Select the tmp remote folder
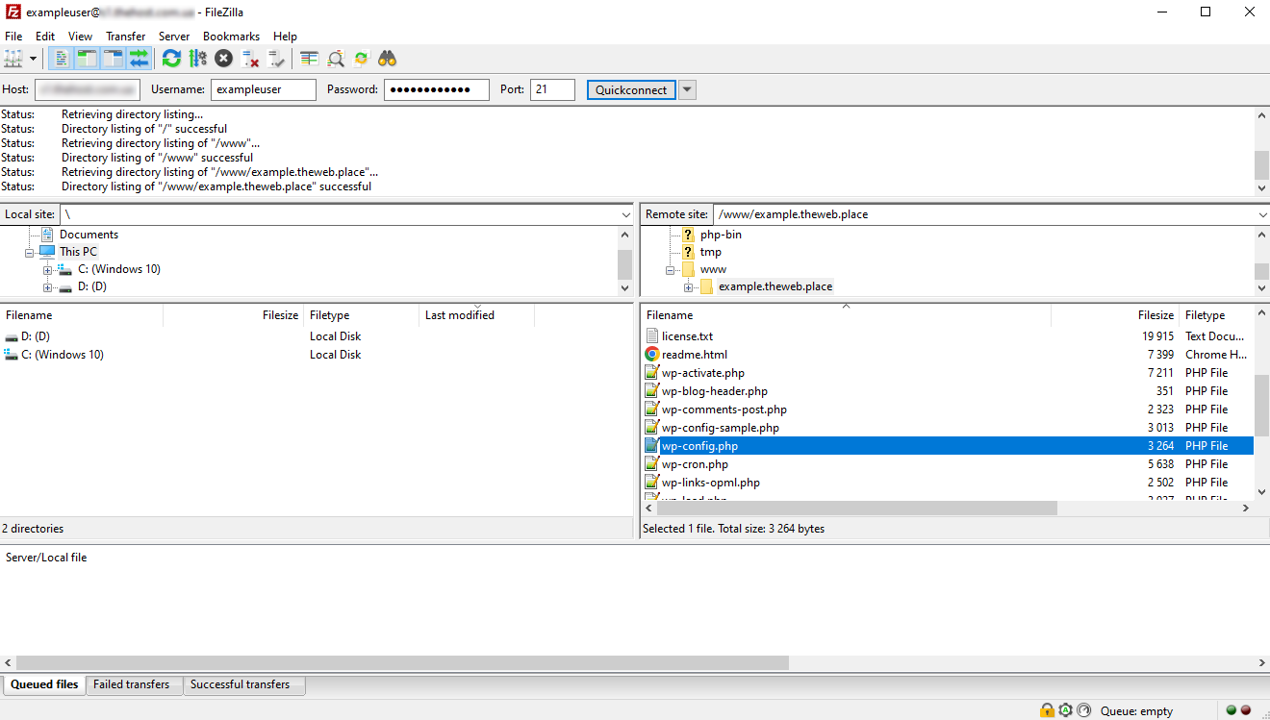 point(710,252)
